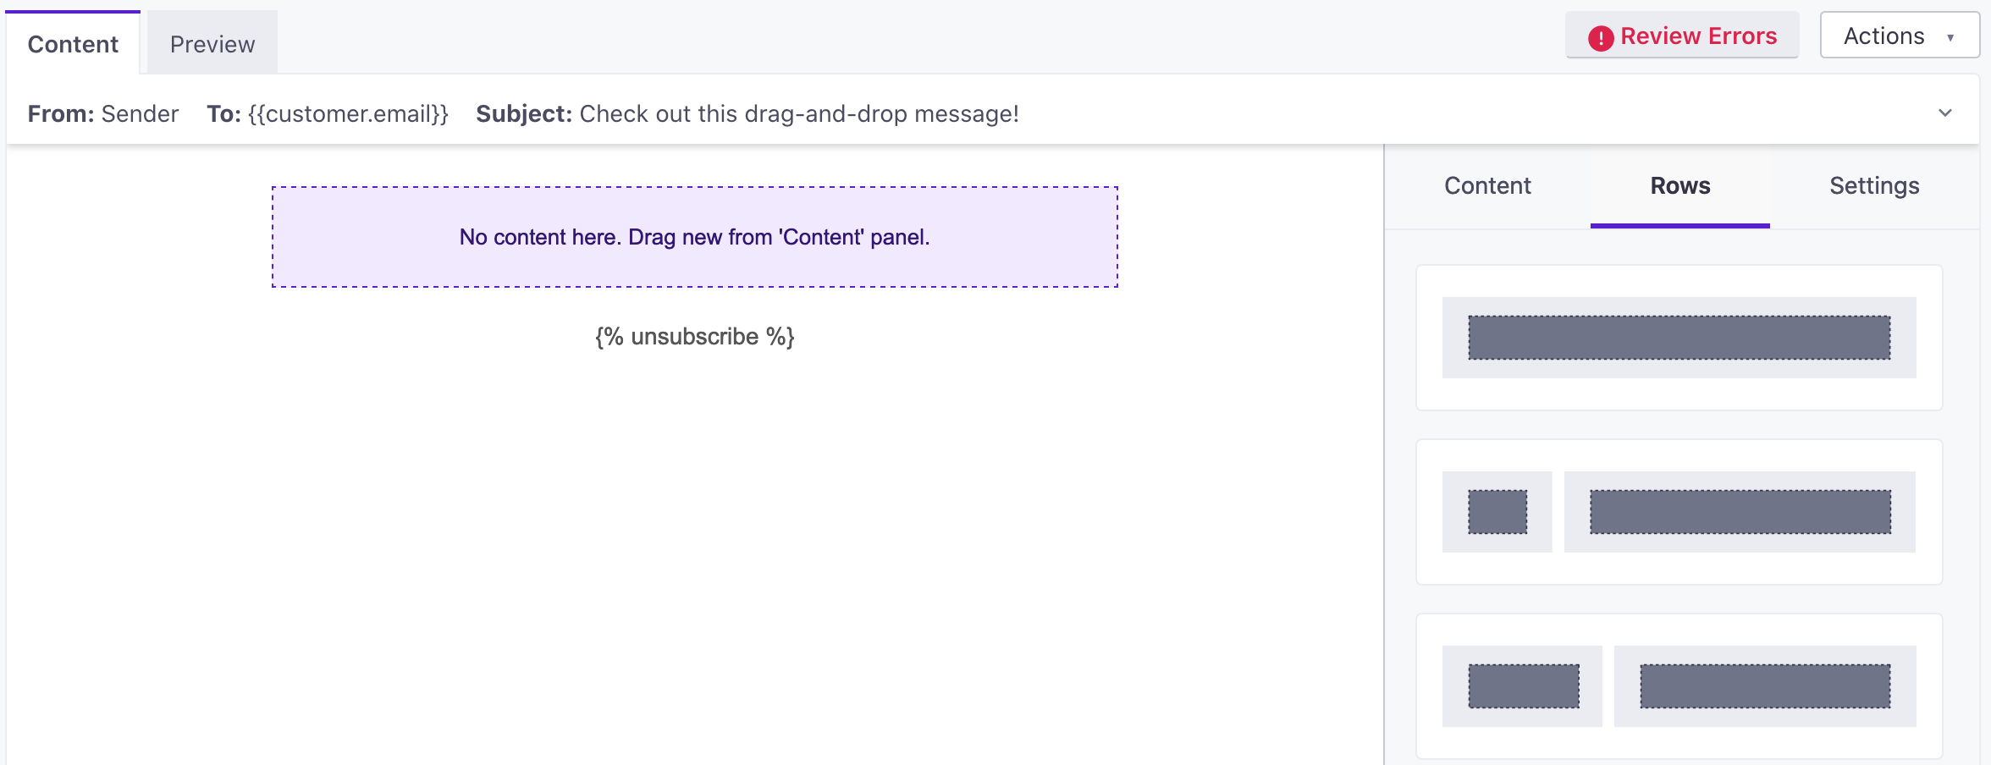This screenshot has height=765, width=1991.
Task: Select the unsubscribe placeholder text
Action: (x=694, y=336)
